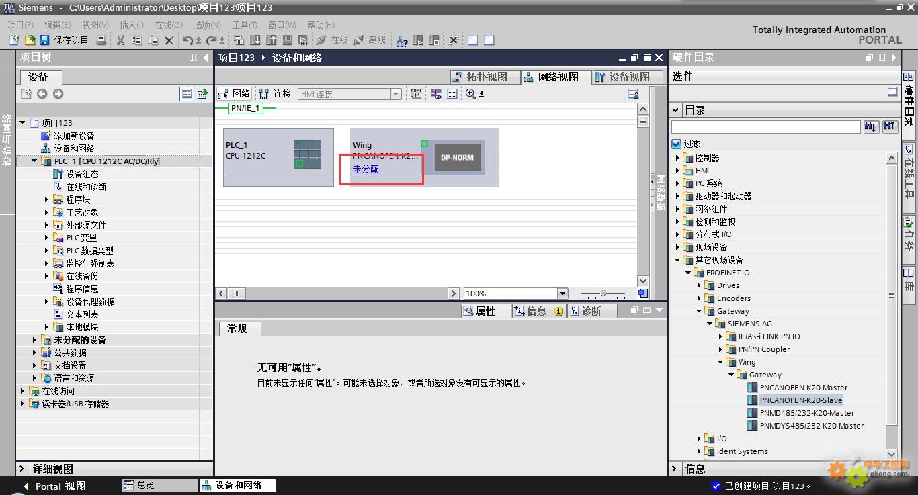Open the 100% zoom level dropdown
Screen dimensions: 918x495
pyautogui.click(x=562, y=294)
